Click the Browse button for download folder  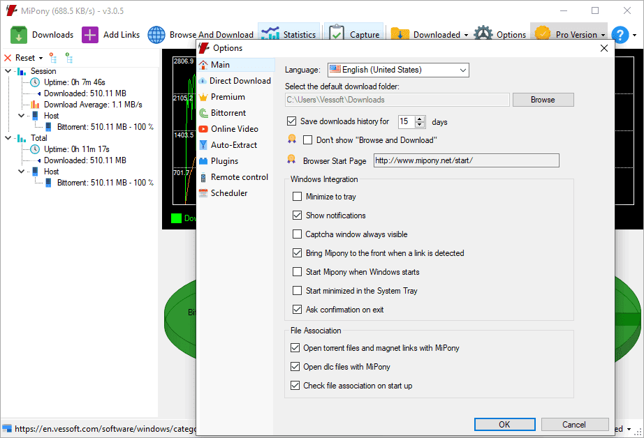(543, 100)
